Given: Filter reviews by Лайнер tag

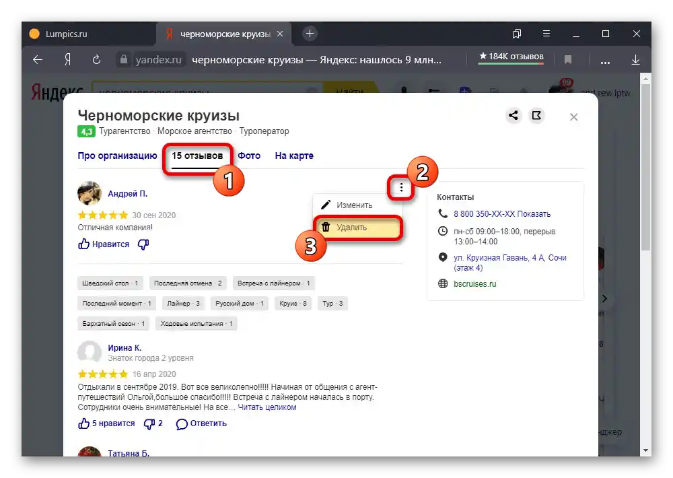Looking at the screenshot, I should [183, 304].
